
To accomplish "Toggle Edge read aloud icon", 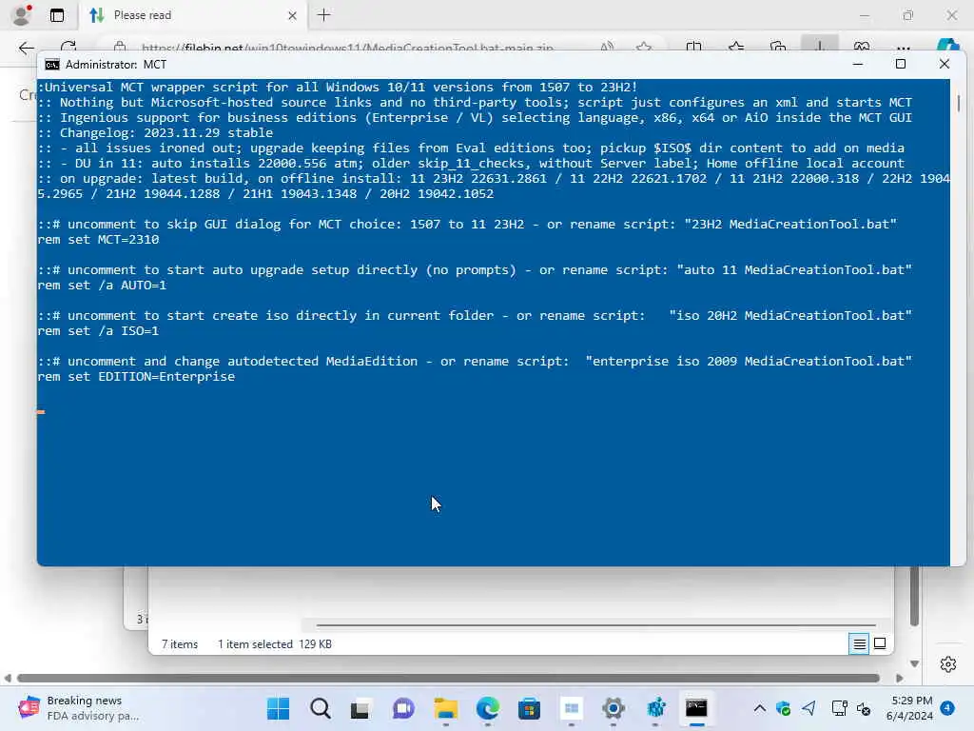I will coord(607,48).
